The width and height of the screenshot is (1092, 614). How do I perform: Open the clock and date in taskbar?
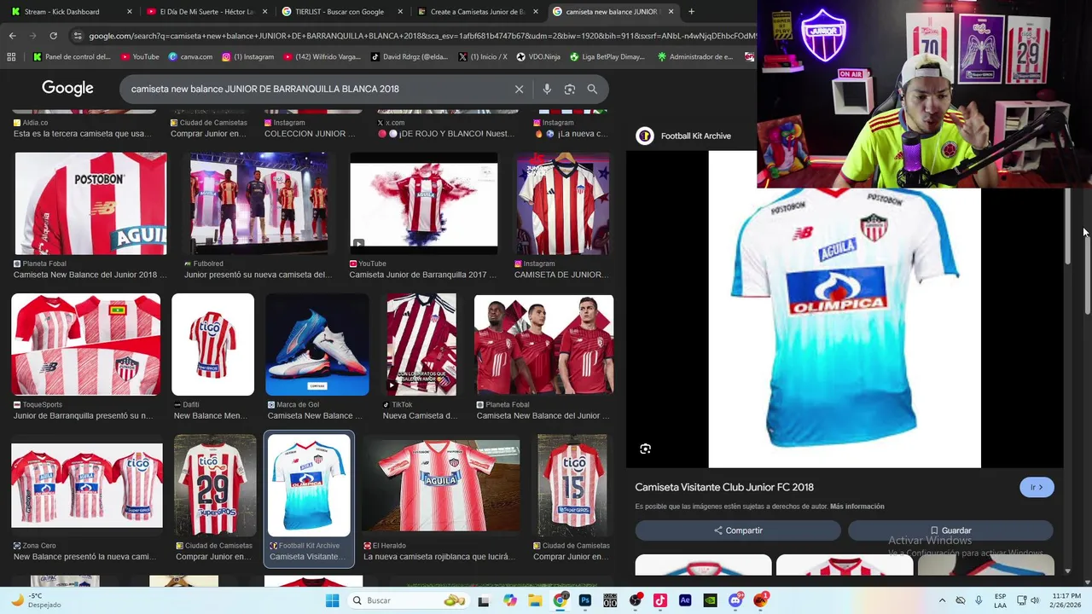(1066, 600)
